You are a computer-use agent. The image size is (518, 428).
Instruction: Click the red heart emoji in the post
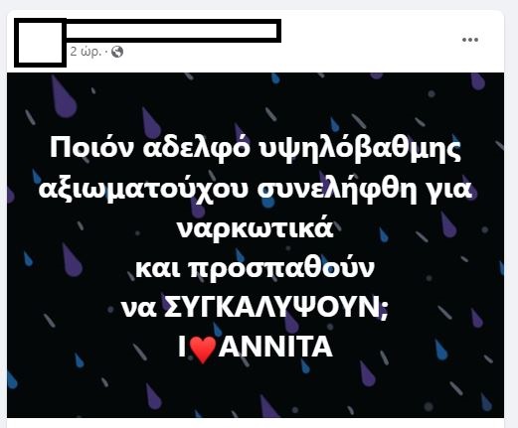[203, 349]
